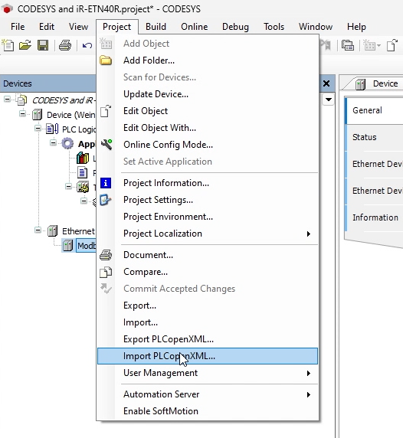Screen dimensions: 403x438
Task: Click the Device (Wein...) node icon
Action: (x=38, y=115)
